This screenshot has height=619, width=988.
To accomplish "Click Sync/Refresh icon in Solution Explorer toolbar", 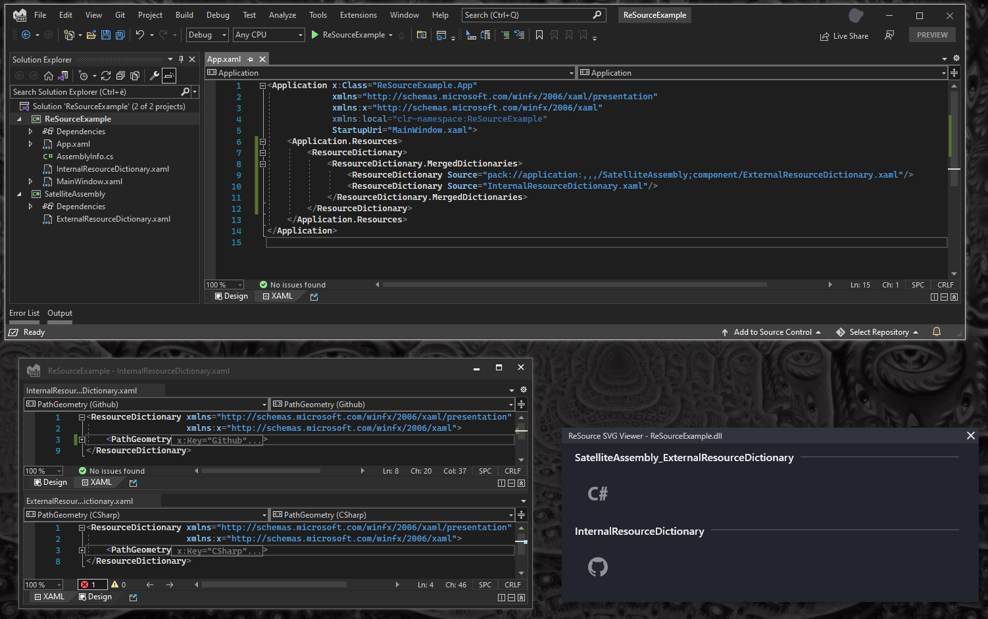I will (105, 76).
